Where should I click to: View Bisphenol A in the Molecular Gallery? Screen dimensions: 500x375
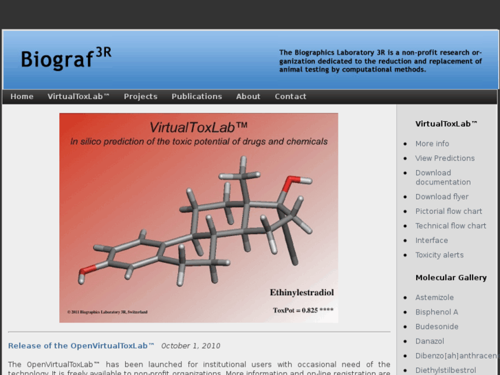pyautogui.click(x=437, y=312)
